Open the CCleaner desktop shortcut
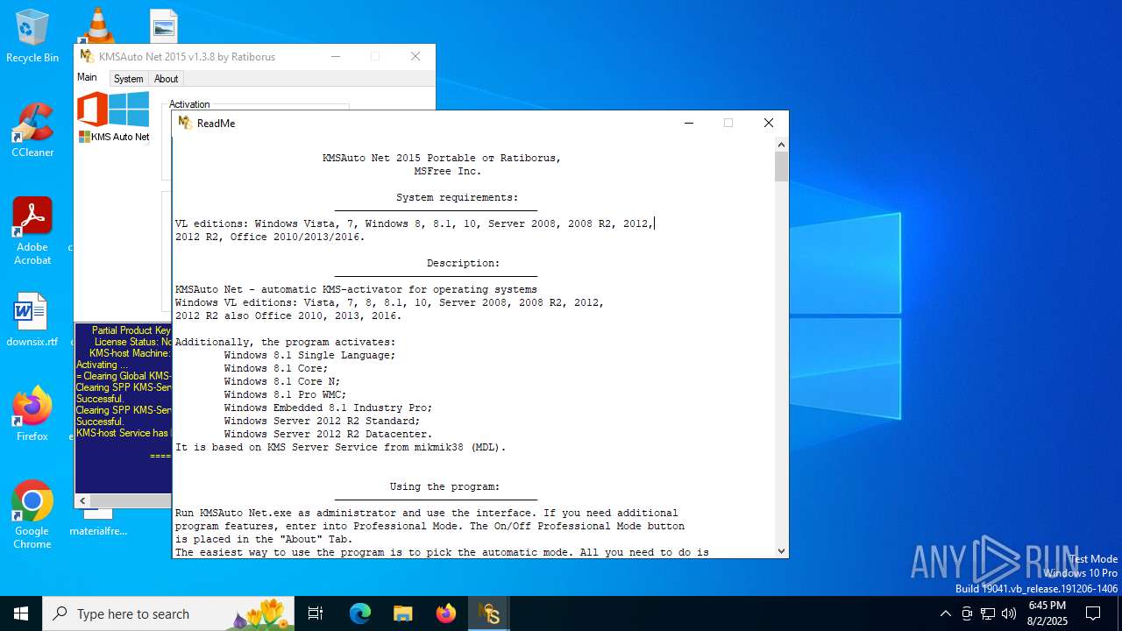 [32, 130]
